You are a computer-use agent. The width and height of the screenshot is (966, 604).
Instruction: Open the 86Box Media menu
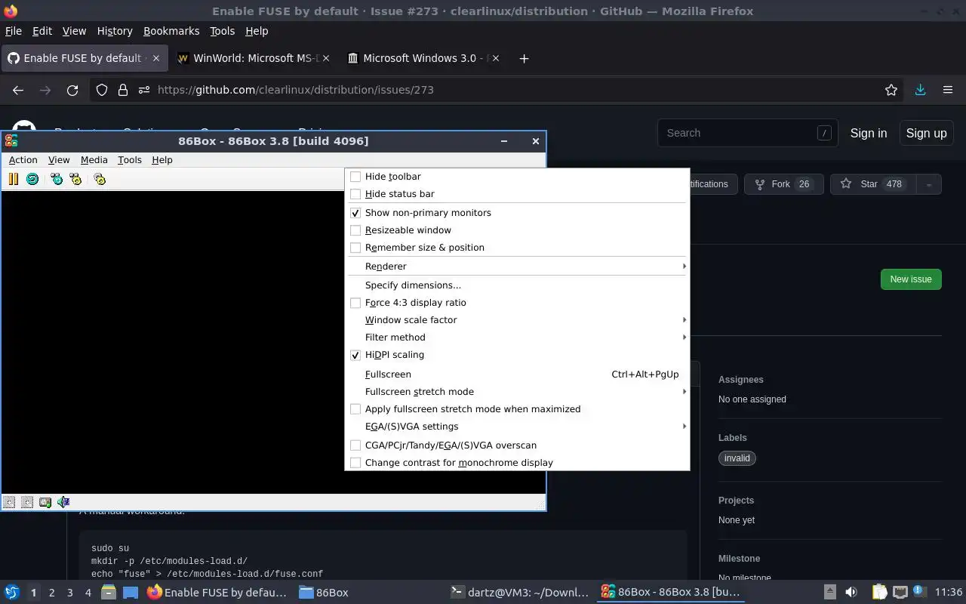pos(94,160)
